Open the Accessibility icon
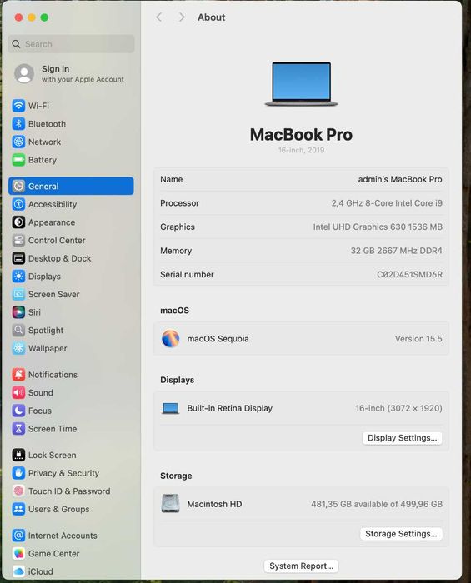This screenshot has width=471, height=583. (18, 204)
